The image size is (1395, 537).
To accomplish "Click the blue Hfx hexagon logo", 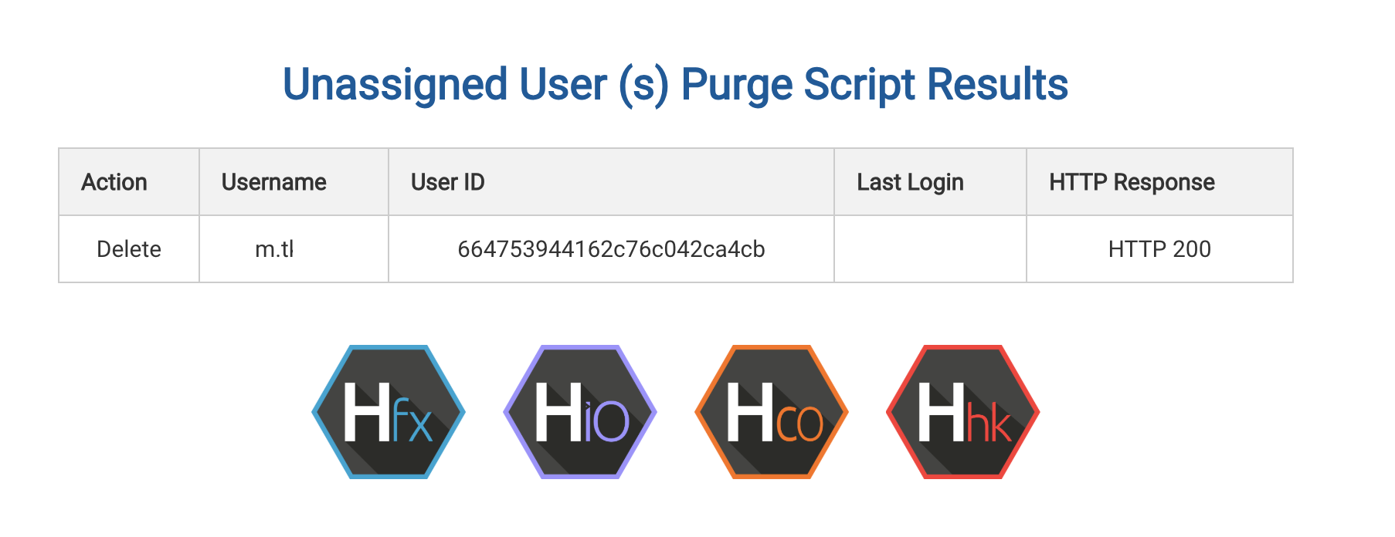I will click(388, 412).
